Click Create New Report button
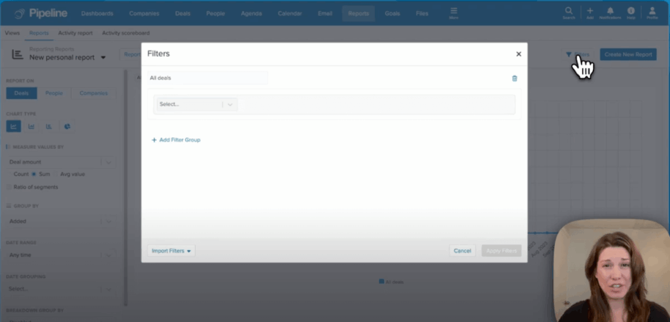670x322 pixels. tap(628, 54)
